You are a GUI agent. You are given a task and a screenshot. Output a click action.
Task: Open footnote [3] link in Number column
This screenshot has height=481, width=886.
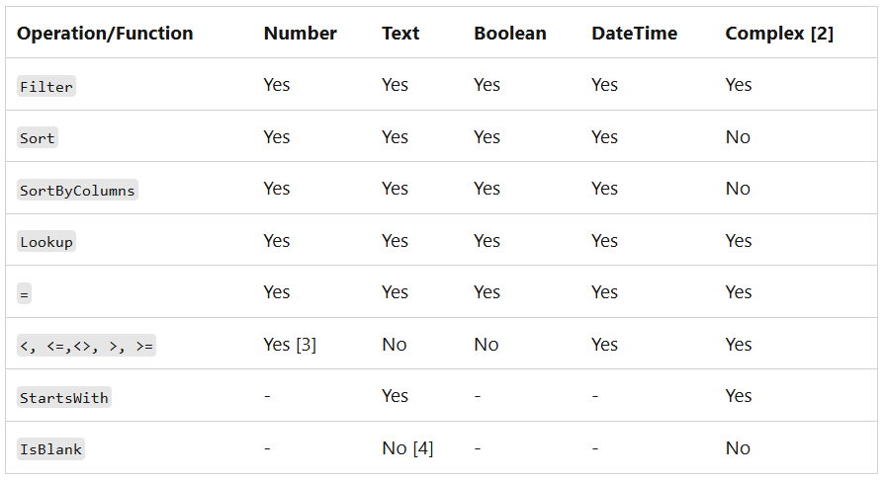coord(305,345)
